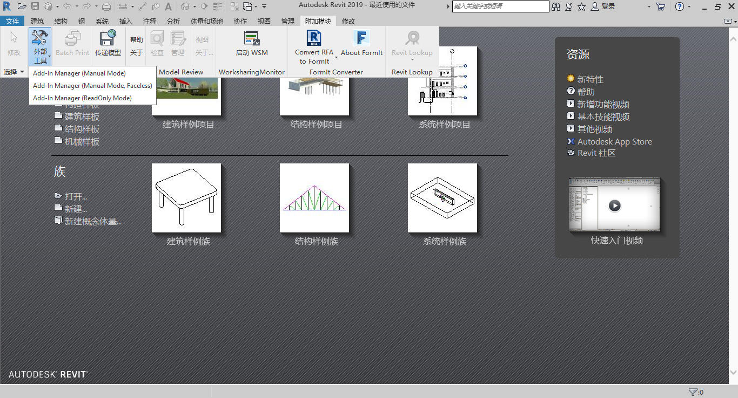
Task: Open the 建筑样例族 table thumbnail
Action: 186,198
